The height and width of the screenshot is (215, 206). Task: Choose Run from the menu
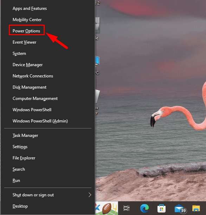click(16, 180)
